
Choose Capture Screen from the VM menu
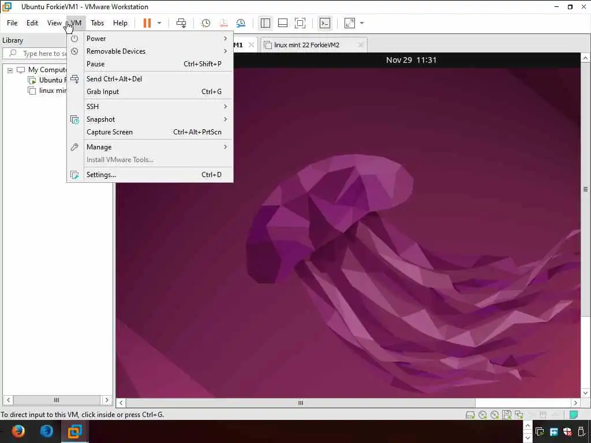click(150, 132)
